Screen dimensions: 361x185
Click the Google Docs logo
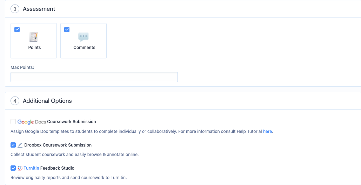32,122
